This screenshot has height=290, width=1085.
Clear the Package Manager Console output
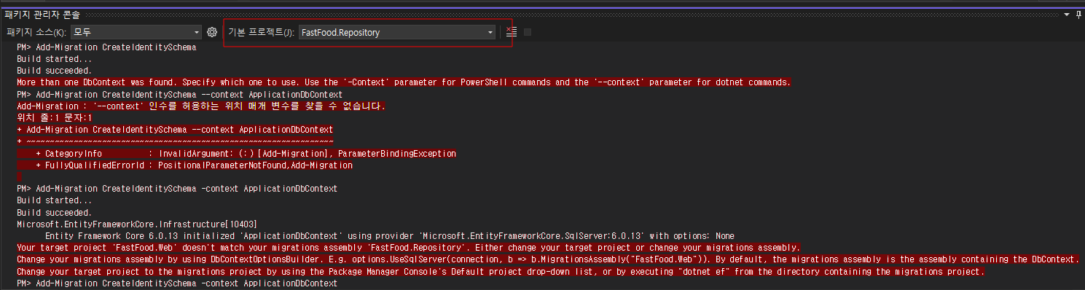click(x=512, y=32)
